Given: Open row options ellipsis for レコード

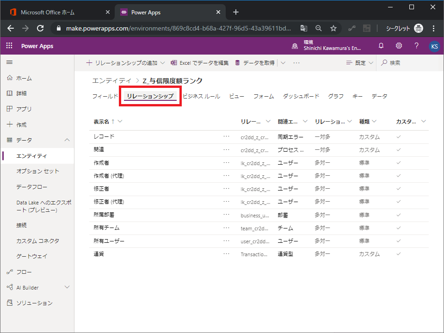Looking at the screenshot, I should click(x=226, y=136).
